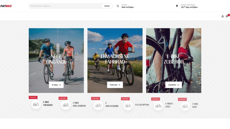Click the Zubehör arrow button

(174, 85)
